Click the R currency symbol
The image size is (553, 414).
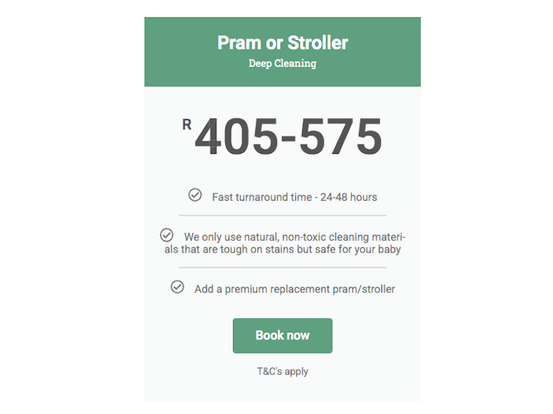187,124
